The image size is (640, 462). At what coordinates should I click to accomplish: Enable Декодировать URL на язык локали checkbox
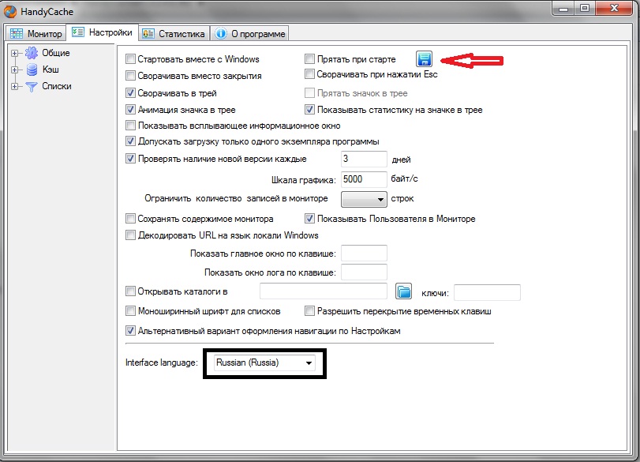click(x=130, y=235)
